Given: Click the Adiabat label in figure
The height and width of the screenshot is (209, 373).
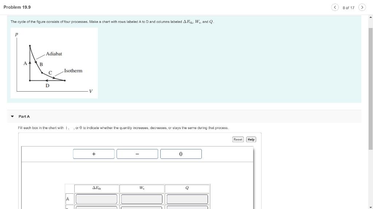Looking at the screenshot, I should (54, 54).
